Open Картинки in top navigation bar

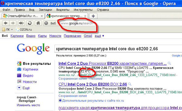[x=17, y=36]
